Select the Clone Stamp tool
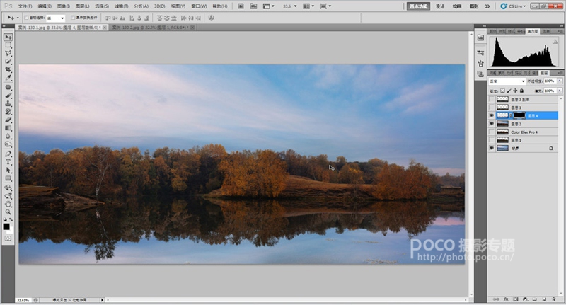The height and width of the screenshot is (305, 566). click(x=8, y=103)
